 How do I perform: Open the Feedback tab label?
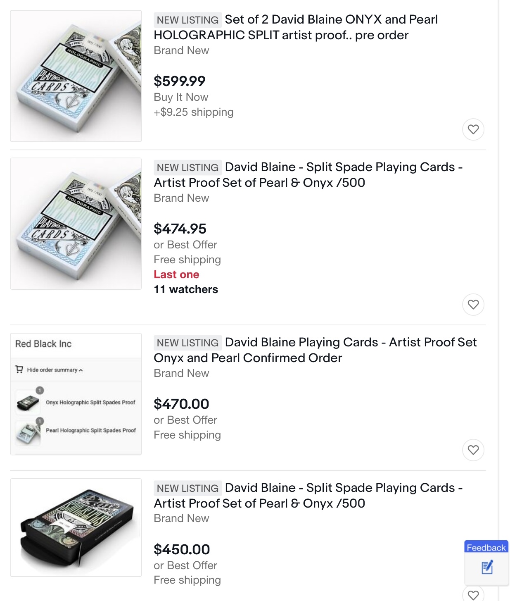pyautogui.click(x=486, y=547)
